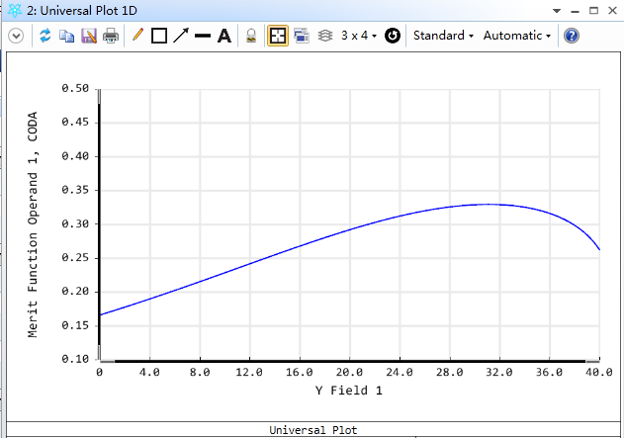
Task: Select the pencil annotate tool
Action: pos(137,35)
